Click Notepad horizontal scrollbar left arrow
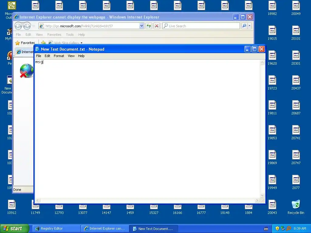Image resolution: width=311 pixels, height=233 pixels. pos(38,200)
